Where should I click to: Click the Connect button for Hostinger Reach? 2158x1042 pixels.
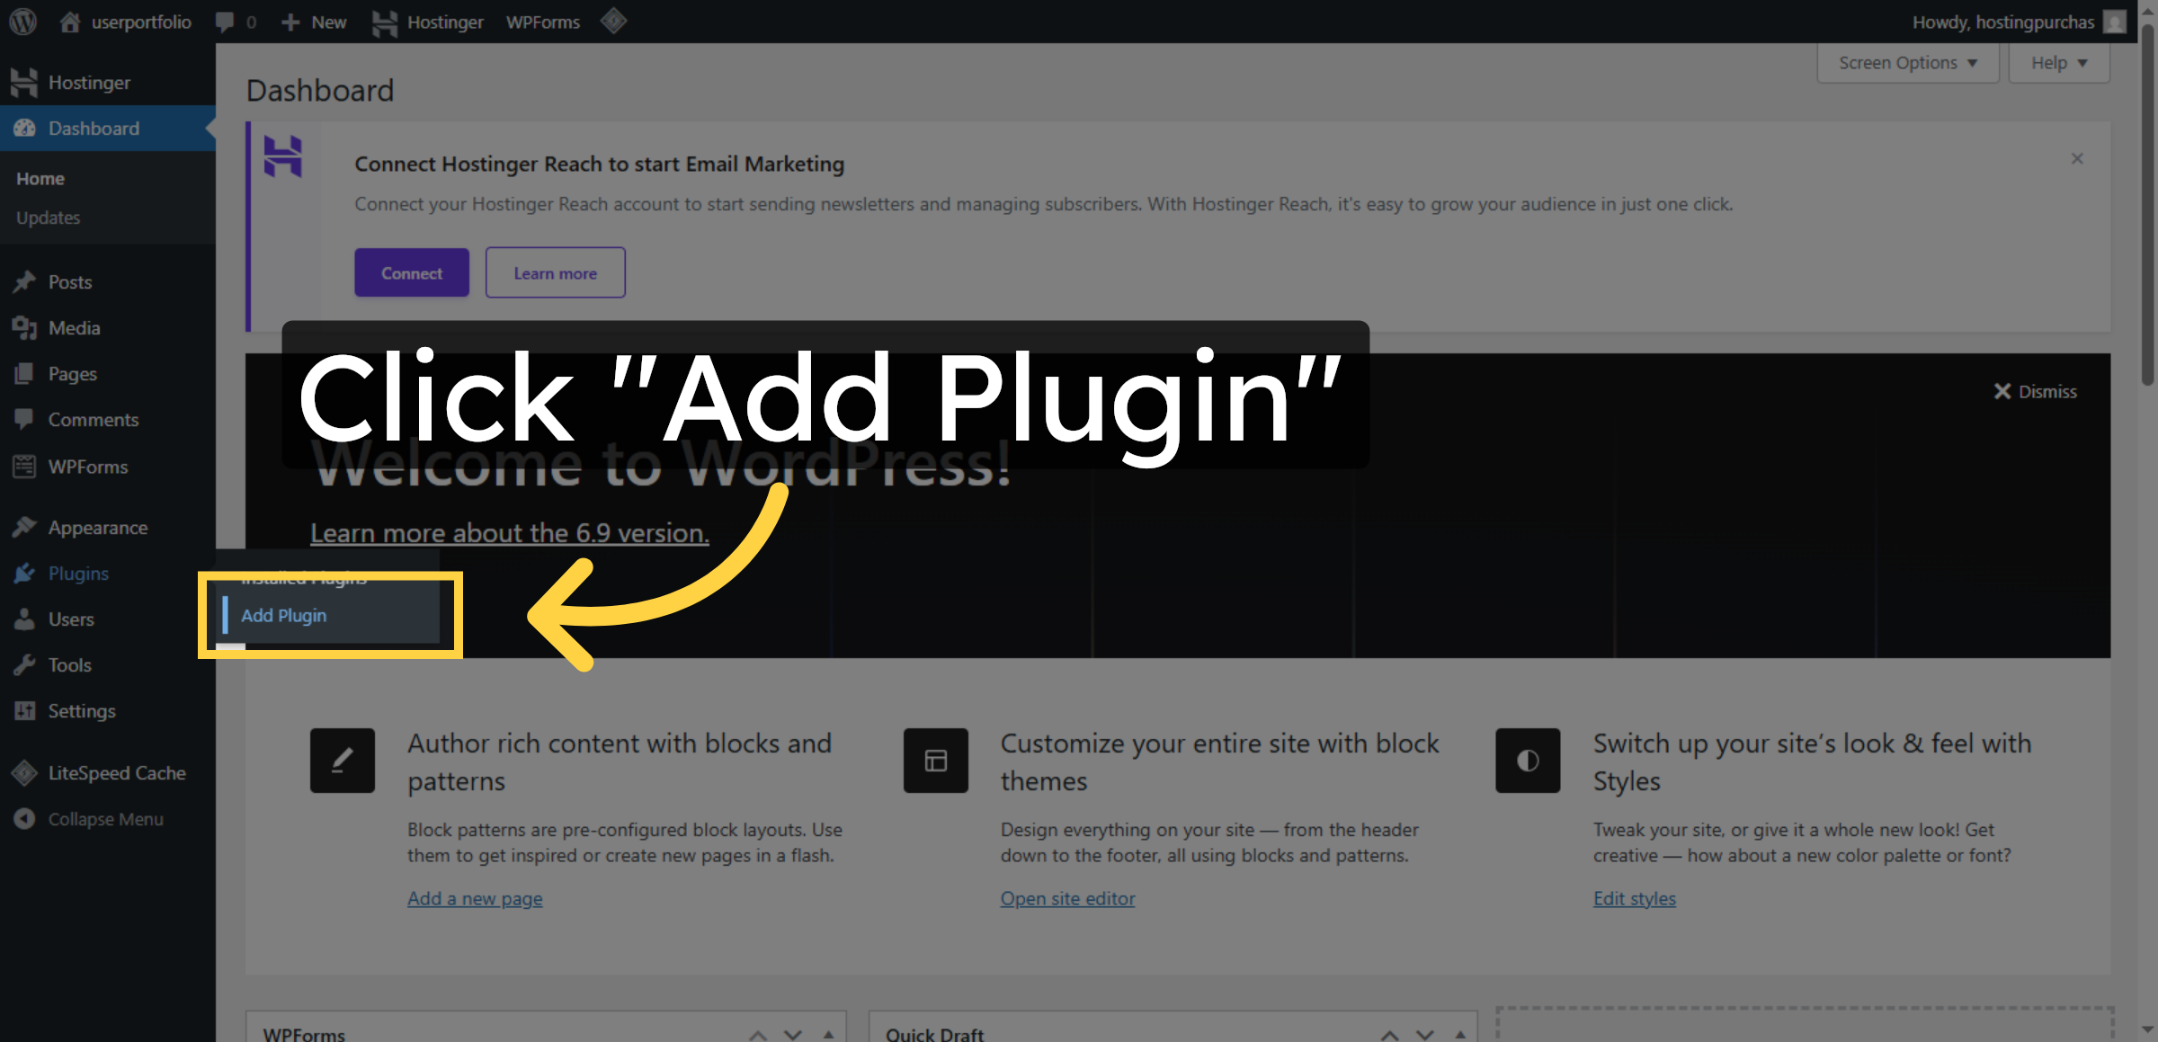click(411, 272)
